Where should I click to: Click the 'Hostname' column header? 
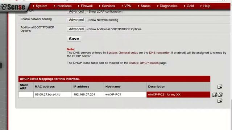[125, 87]
